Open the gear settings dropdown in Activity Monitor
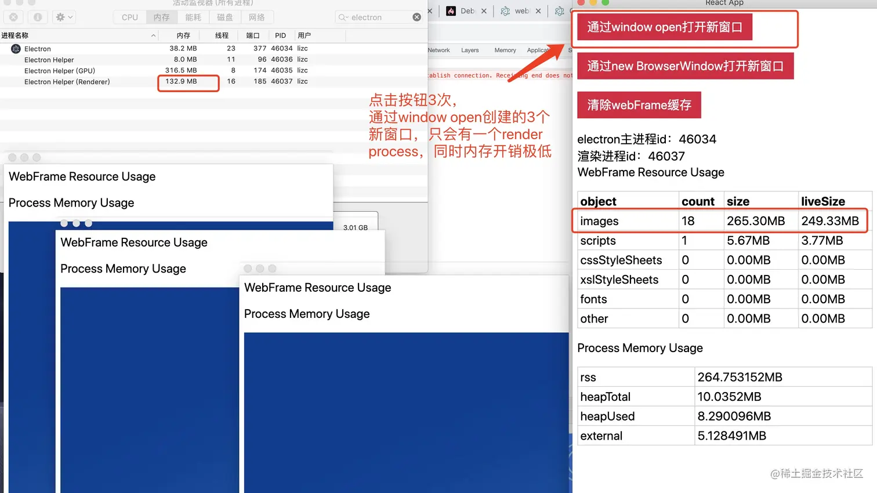 point(64,17)
